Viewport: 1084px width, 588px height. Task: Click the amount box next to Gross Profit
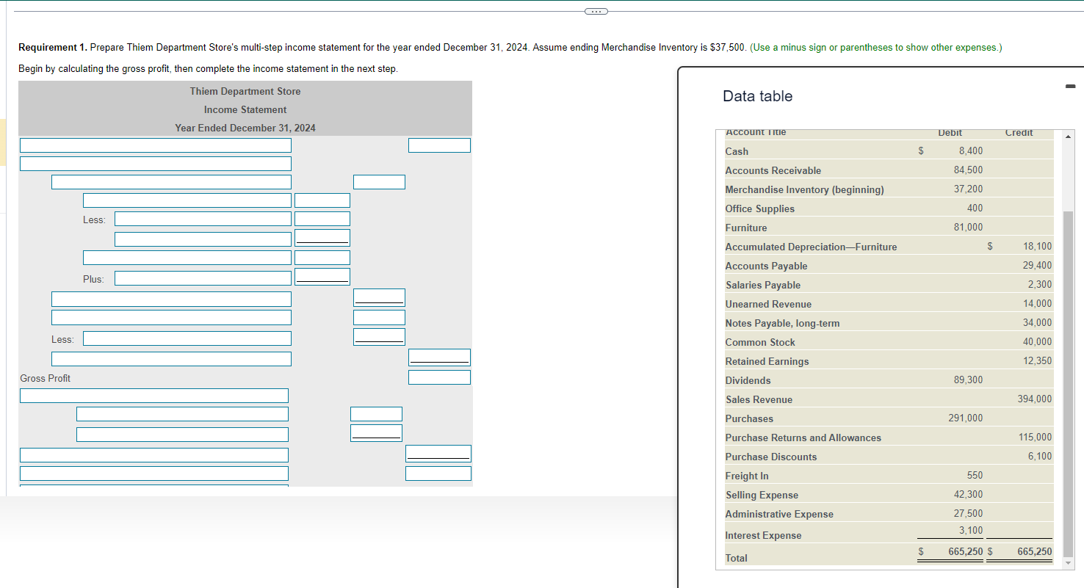pyautogui.click(x=439, y=377)
